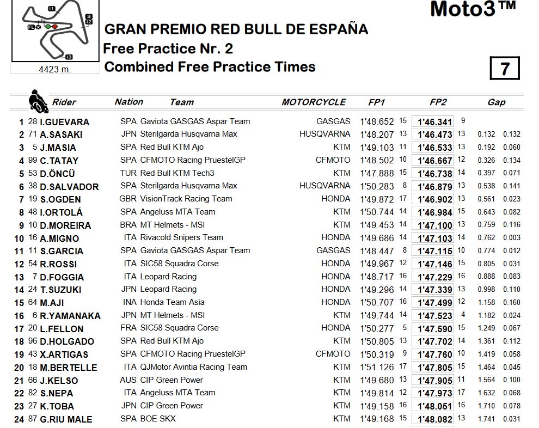Click the green marker on track map

[48, 27]
